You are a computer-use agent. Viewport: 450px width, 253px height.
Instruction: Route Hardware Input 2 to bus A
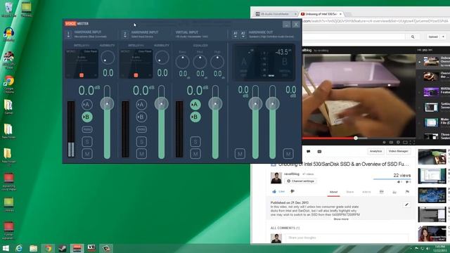point(141,105)
